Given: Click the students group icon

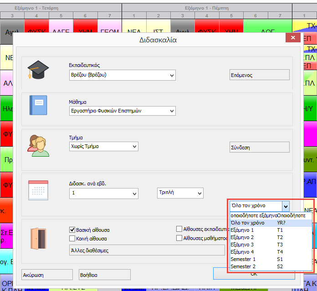Looking at the screenshot, I should coord(38,145).
